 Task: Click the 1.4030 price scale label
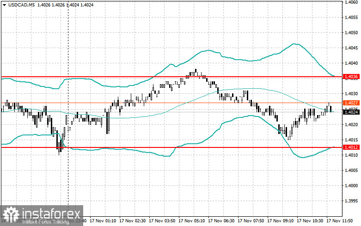coord(351,94)
